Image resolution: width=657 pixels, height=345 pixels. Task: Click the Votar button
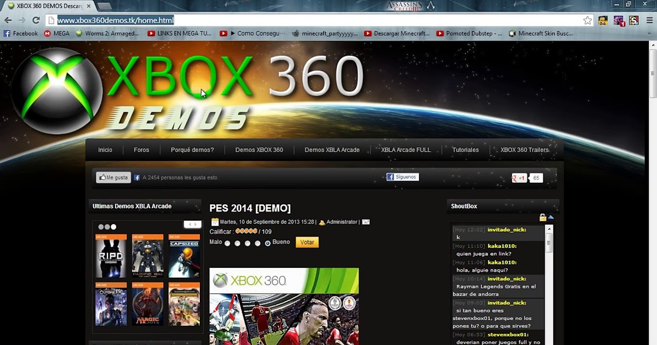coord(307,242)
